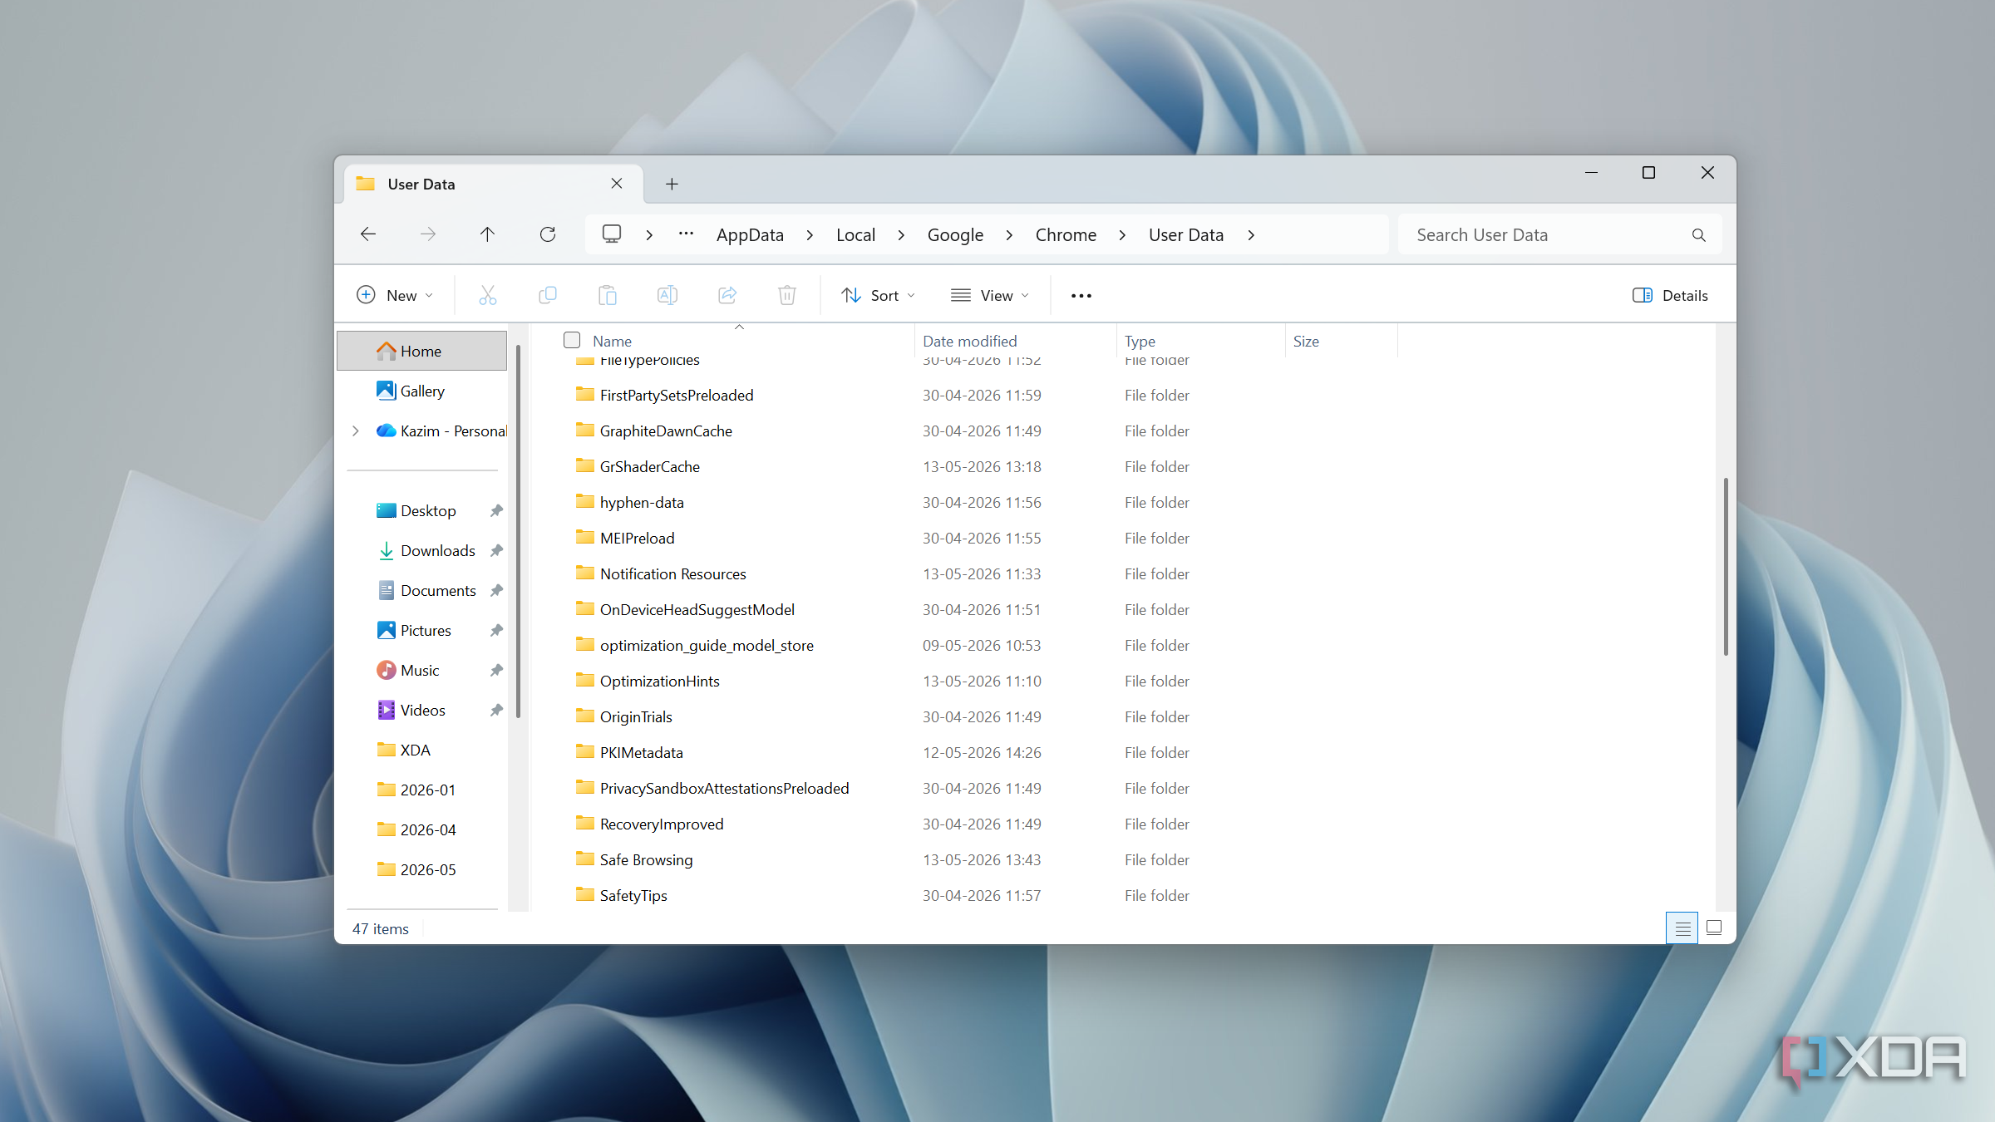Viewport: 1995px width, 1122px height.
Task: Open Gallery in the navigation pane
Action: (422, 391)
